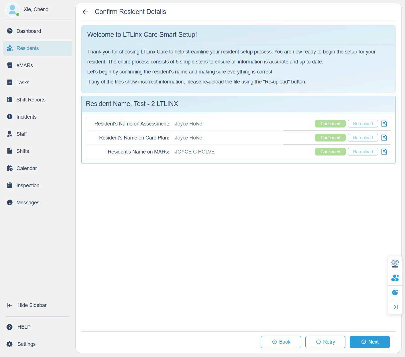Click the back arrow beside Confirm Resident Details

click(85, 12)
